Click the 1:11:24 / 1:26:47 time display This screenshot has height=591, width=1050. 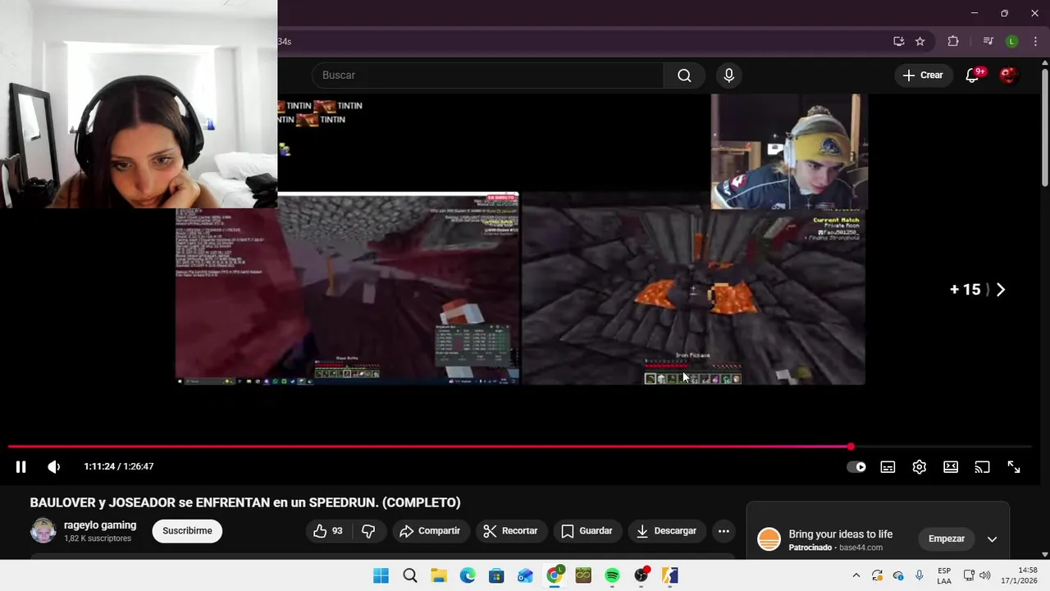(118, 466)
